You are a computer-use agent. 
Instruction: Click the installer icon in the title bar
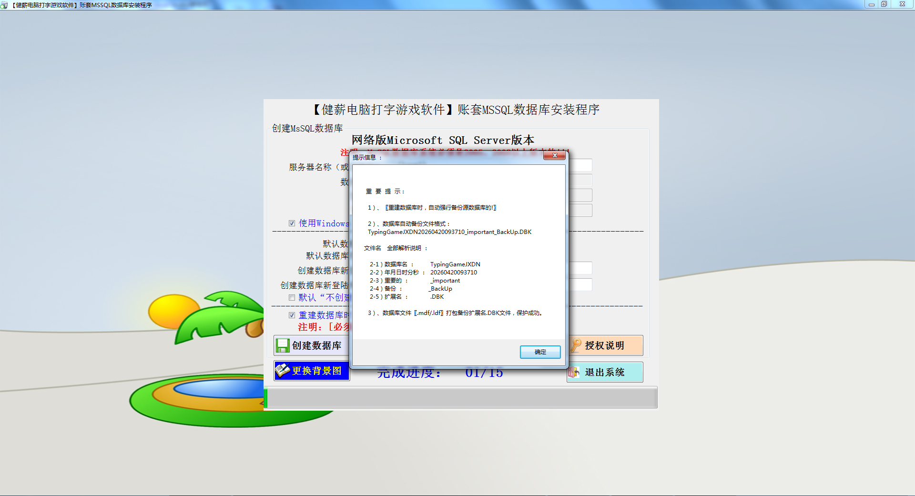(x=4, y=5)
